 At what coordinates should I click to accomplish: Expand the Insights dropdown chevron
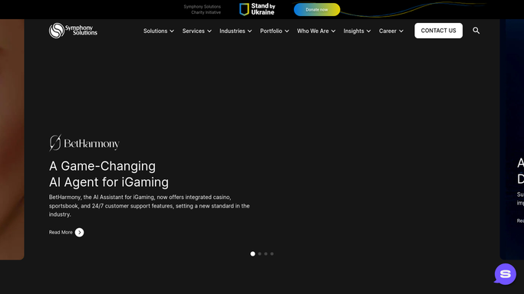point(368,31)
